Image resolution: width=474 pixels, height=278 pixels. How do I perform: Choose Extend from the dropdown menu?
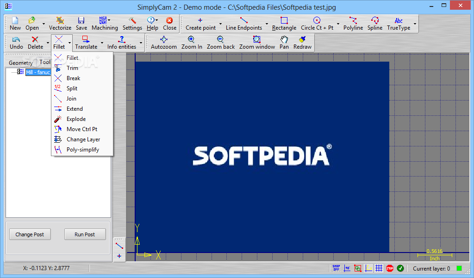coord(82,109)
